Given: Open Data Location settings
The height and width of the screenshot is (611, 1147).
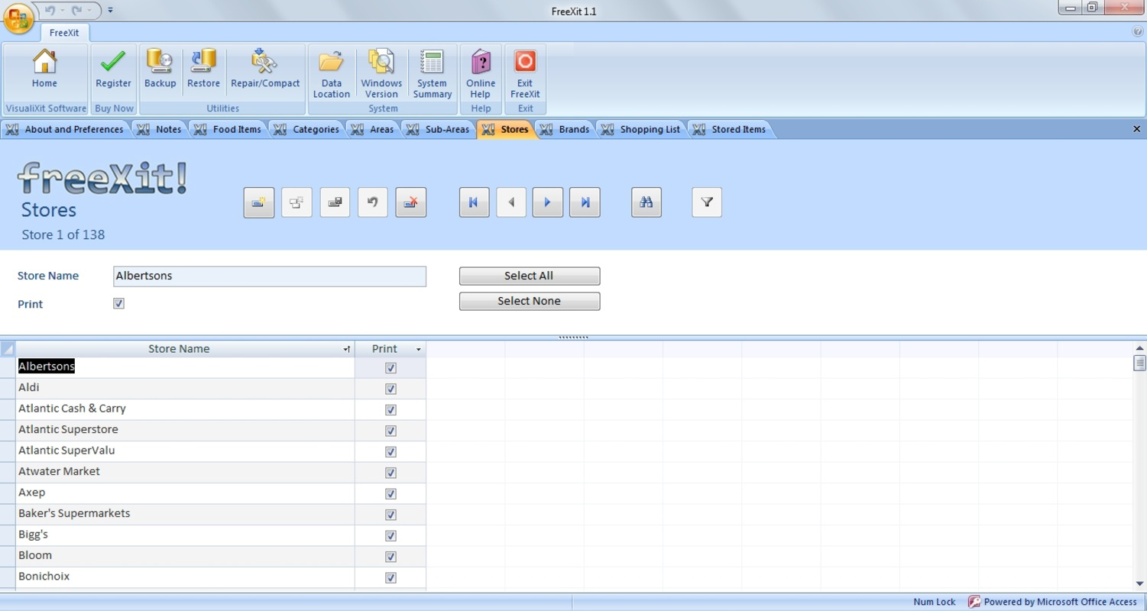Looking at the screenshot, I should tap(331, 74).
